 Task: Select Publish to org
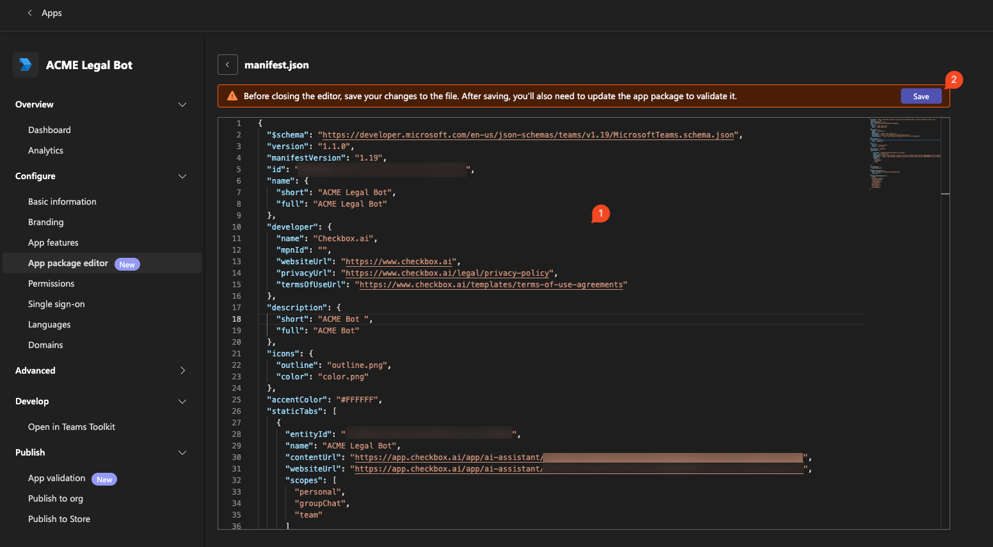point(56,498)
